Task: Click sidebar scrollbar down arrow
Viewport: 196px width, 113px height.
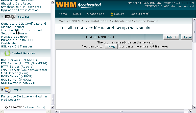Action: point(53,107)
